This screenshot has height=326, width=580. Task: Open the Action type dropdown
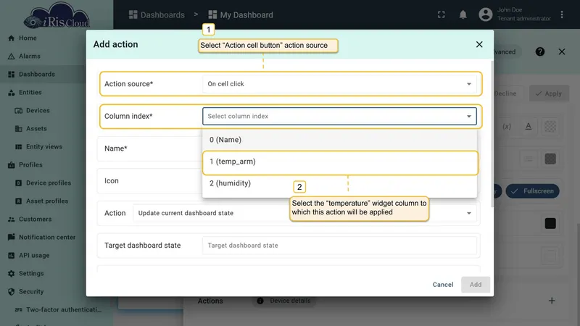(304, 213)
